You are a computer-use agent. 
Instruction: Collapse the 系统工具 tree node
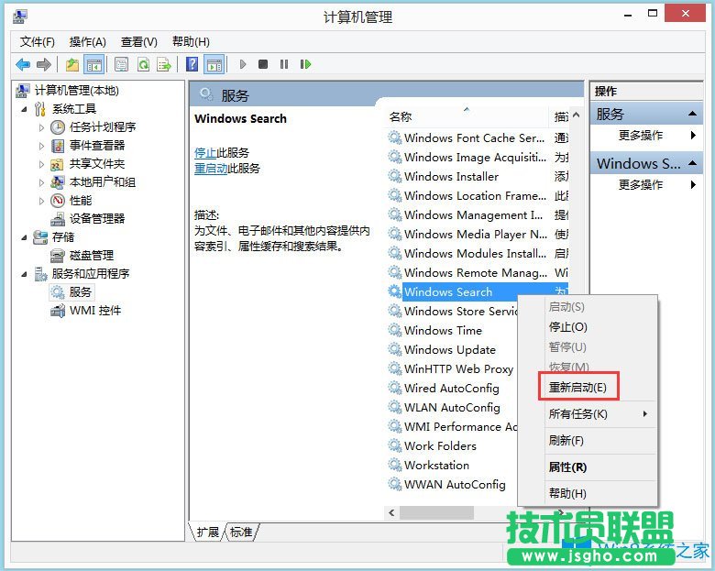pos(24,109)
